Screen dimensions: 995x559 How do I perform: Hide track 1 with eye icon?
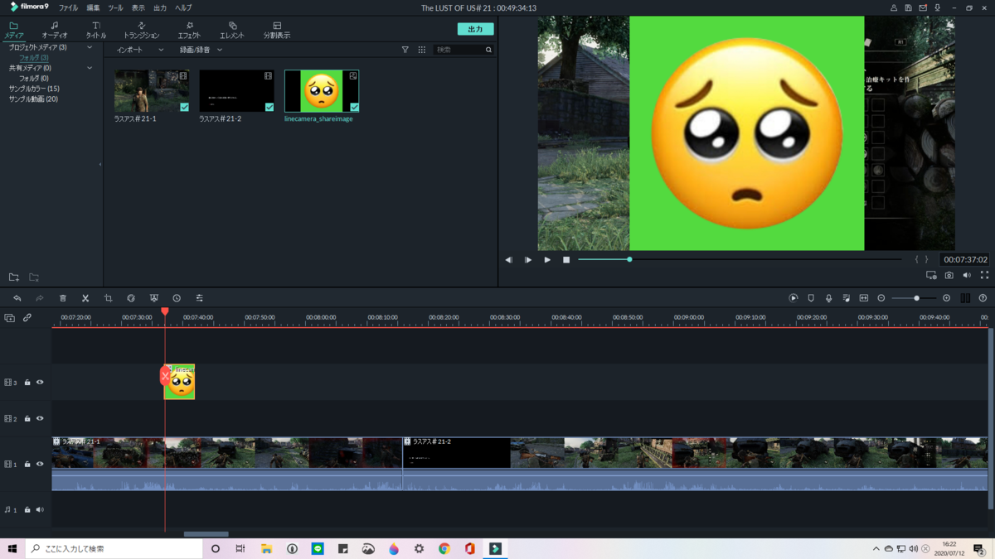[40, 465]
